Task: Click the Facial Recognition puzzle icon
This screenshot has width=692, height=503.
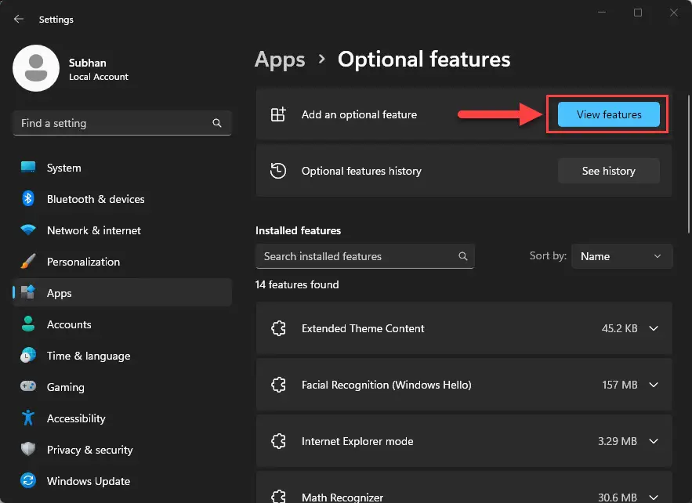Action: (278, 385)
